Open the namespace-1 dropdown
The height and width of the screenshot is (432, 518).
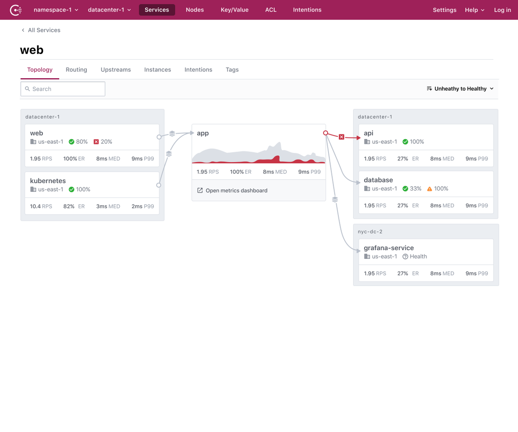click(56, 10)
